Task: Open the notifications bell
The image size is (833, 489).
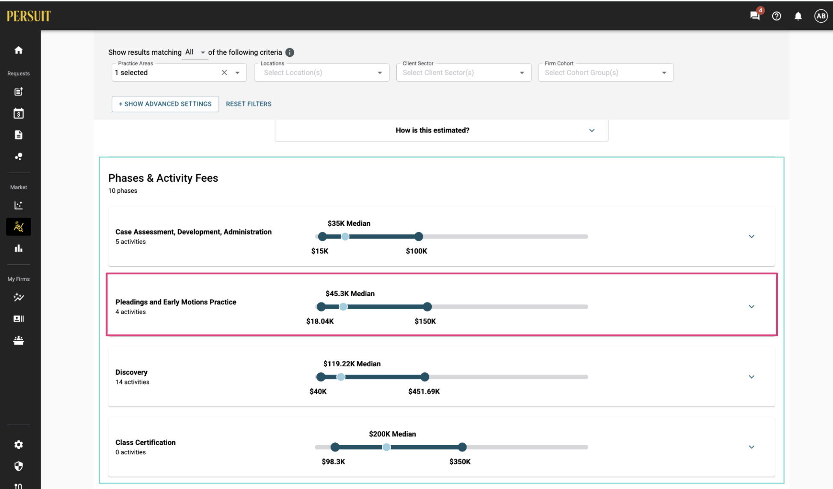Action: click(798, 16)
